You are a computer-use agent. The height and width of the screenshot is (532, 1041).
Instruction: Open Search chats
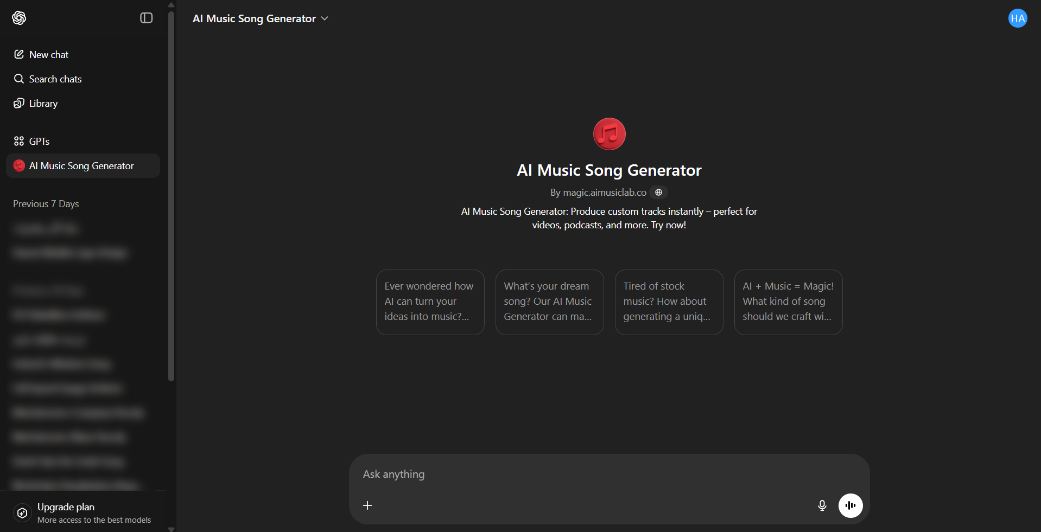coord(83,79)
